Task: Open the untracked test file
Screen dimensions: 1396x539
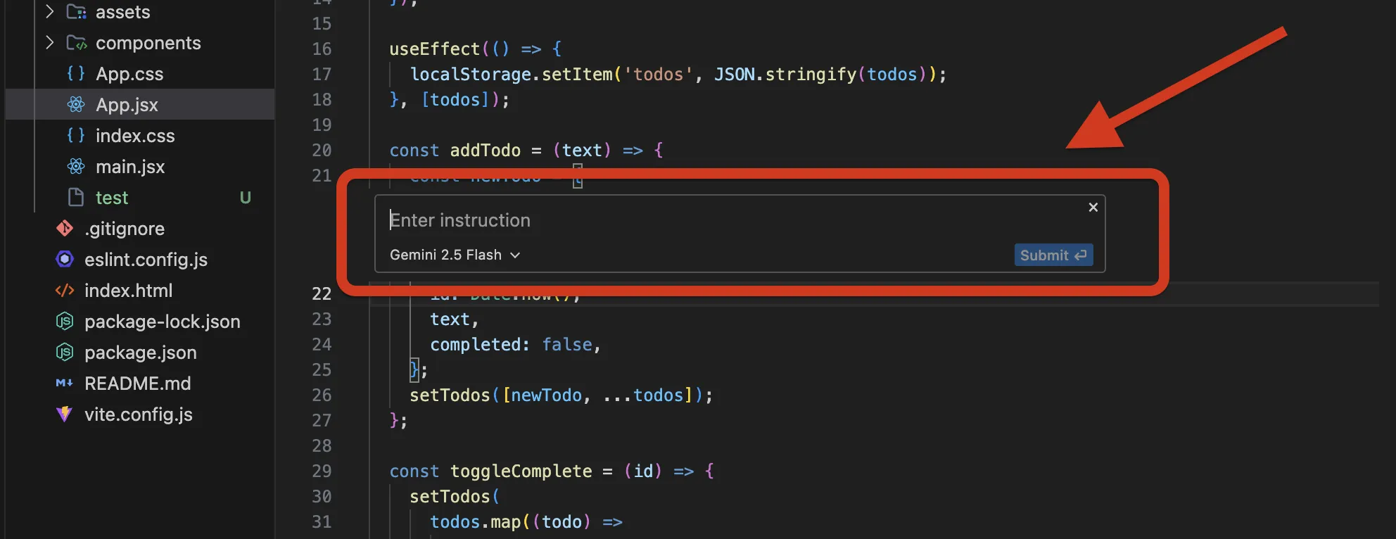Action: [112, 198]
